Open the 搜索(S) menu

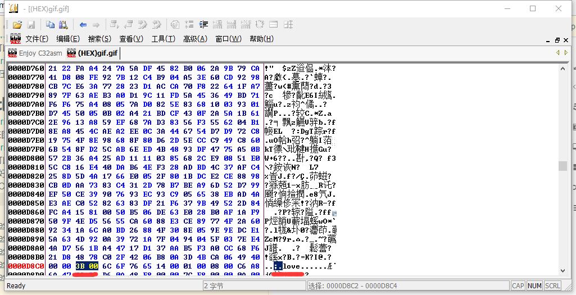(99, 39)
